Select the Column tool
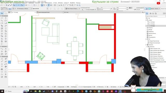The width and height of the screenshot is (166, 93). coord(6,18)
